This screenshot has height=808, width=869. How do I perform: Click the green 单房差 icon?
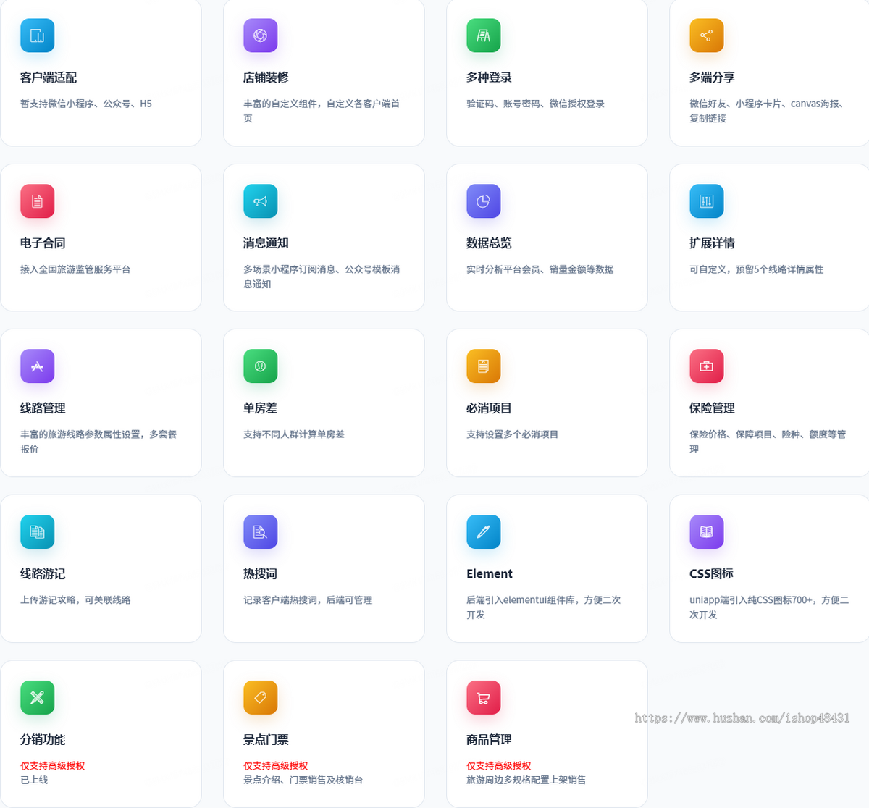coord(261,366)
